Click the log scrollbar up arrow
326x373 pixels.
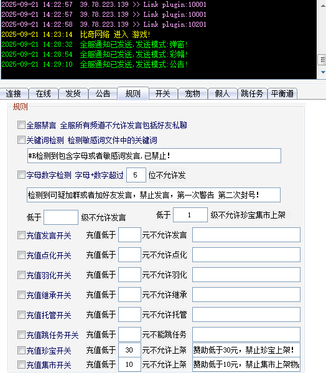tap(322, 5)
